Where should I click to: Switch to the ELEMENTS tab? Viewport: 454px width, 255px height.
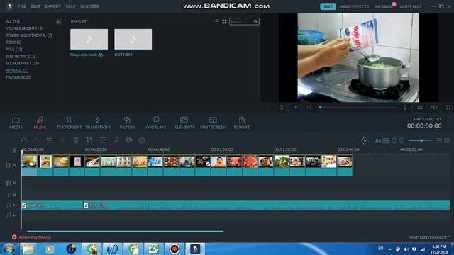pyautogui.click(x=184, y=123)
